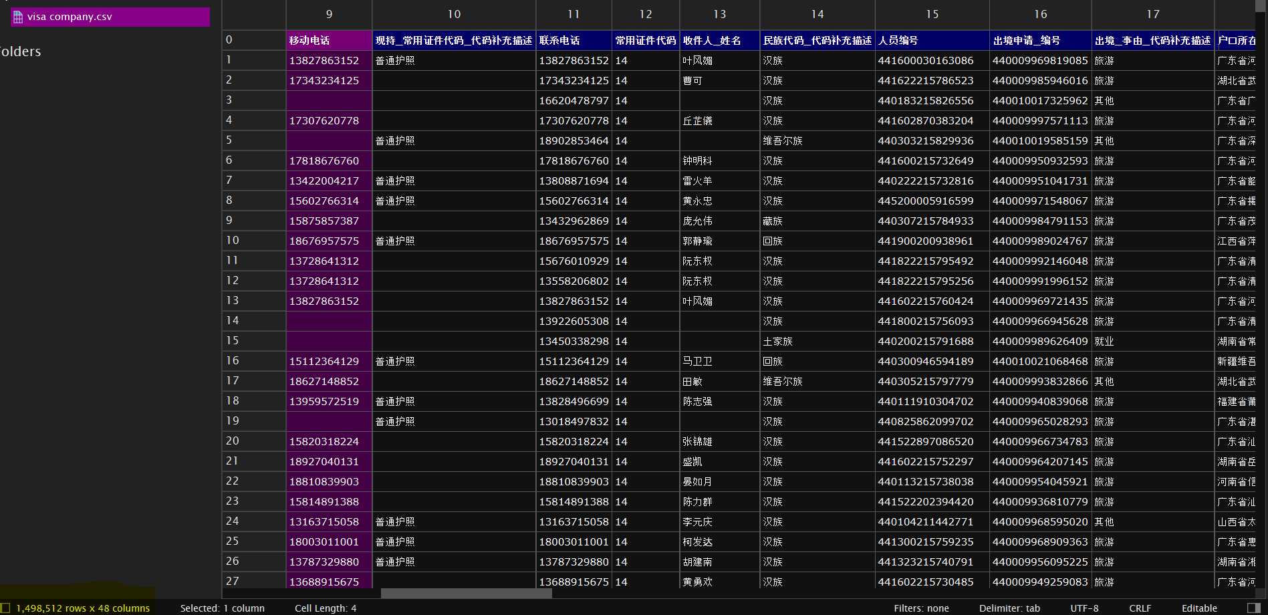Click Cell Length: 4 in status bar

point(326,608)
